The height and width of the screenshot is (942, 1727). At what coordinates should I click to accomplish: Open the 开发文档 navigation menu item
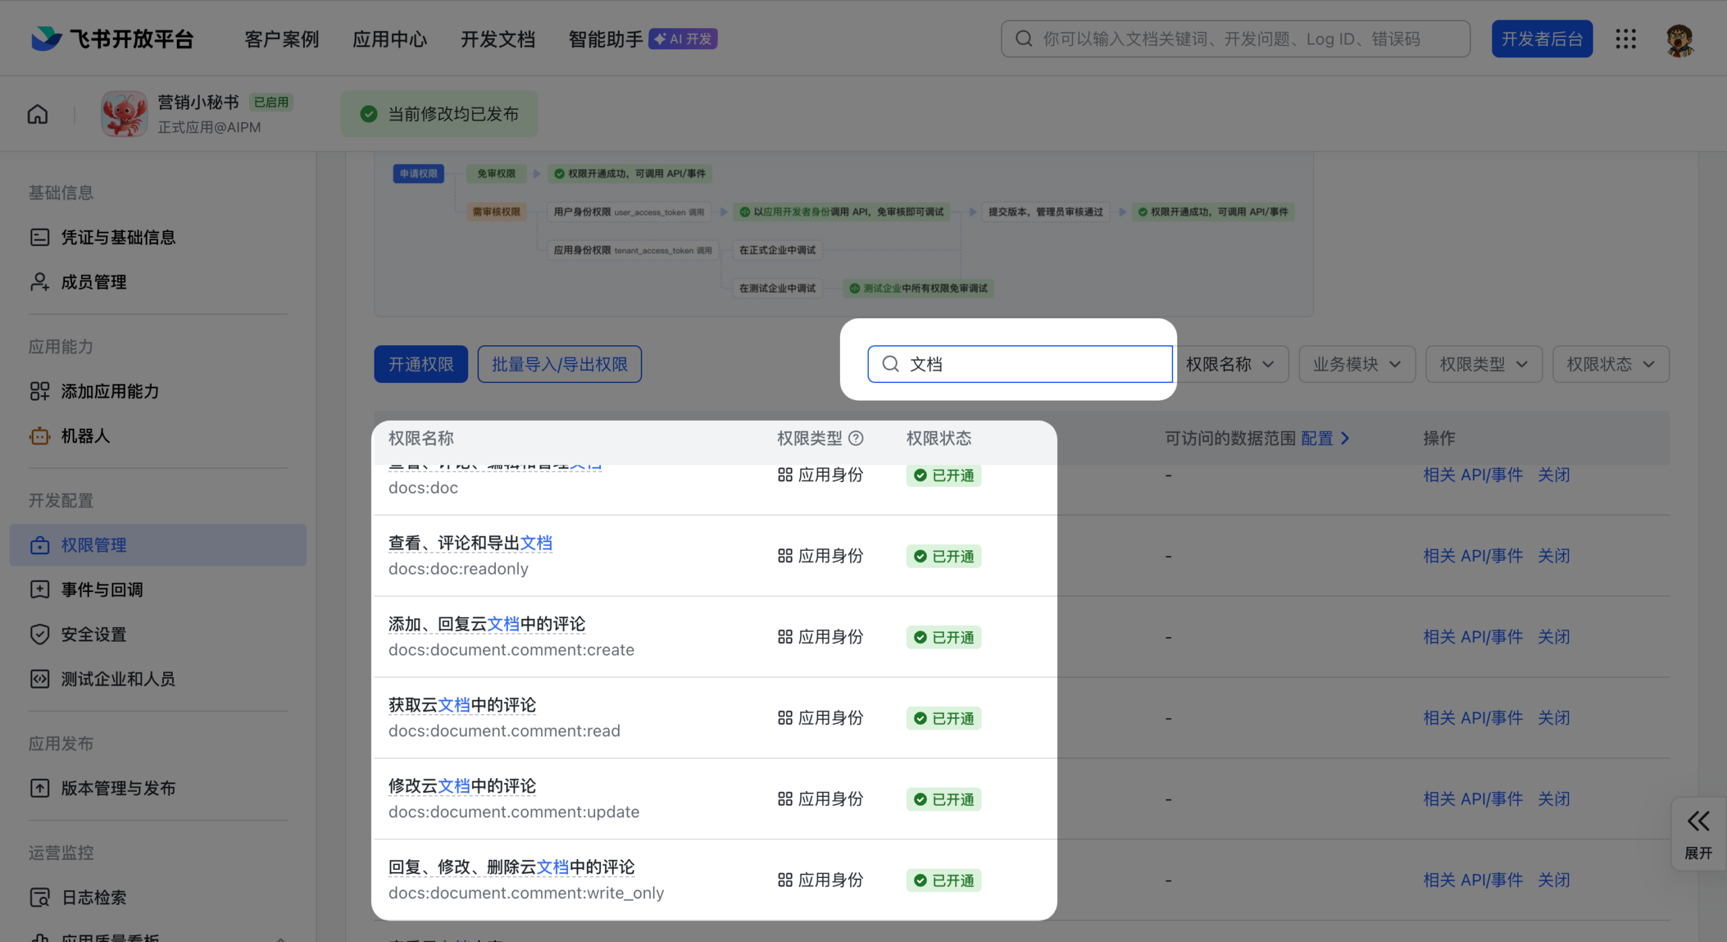coord(498,38)
